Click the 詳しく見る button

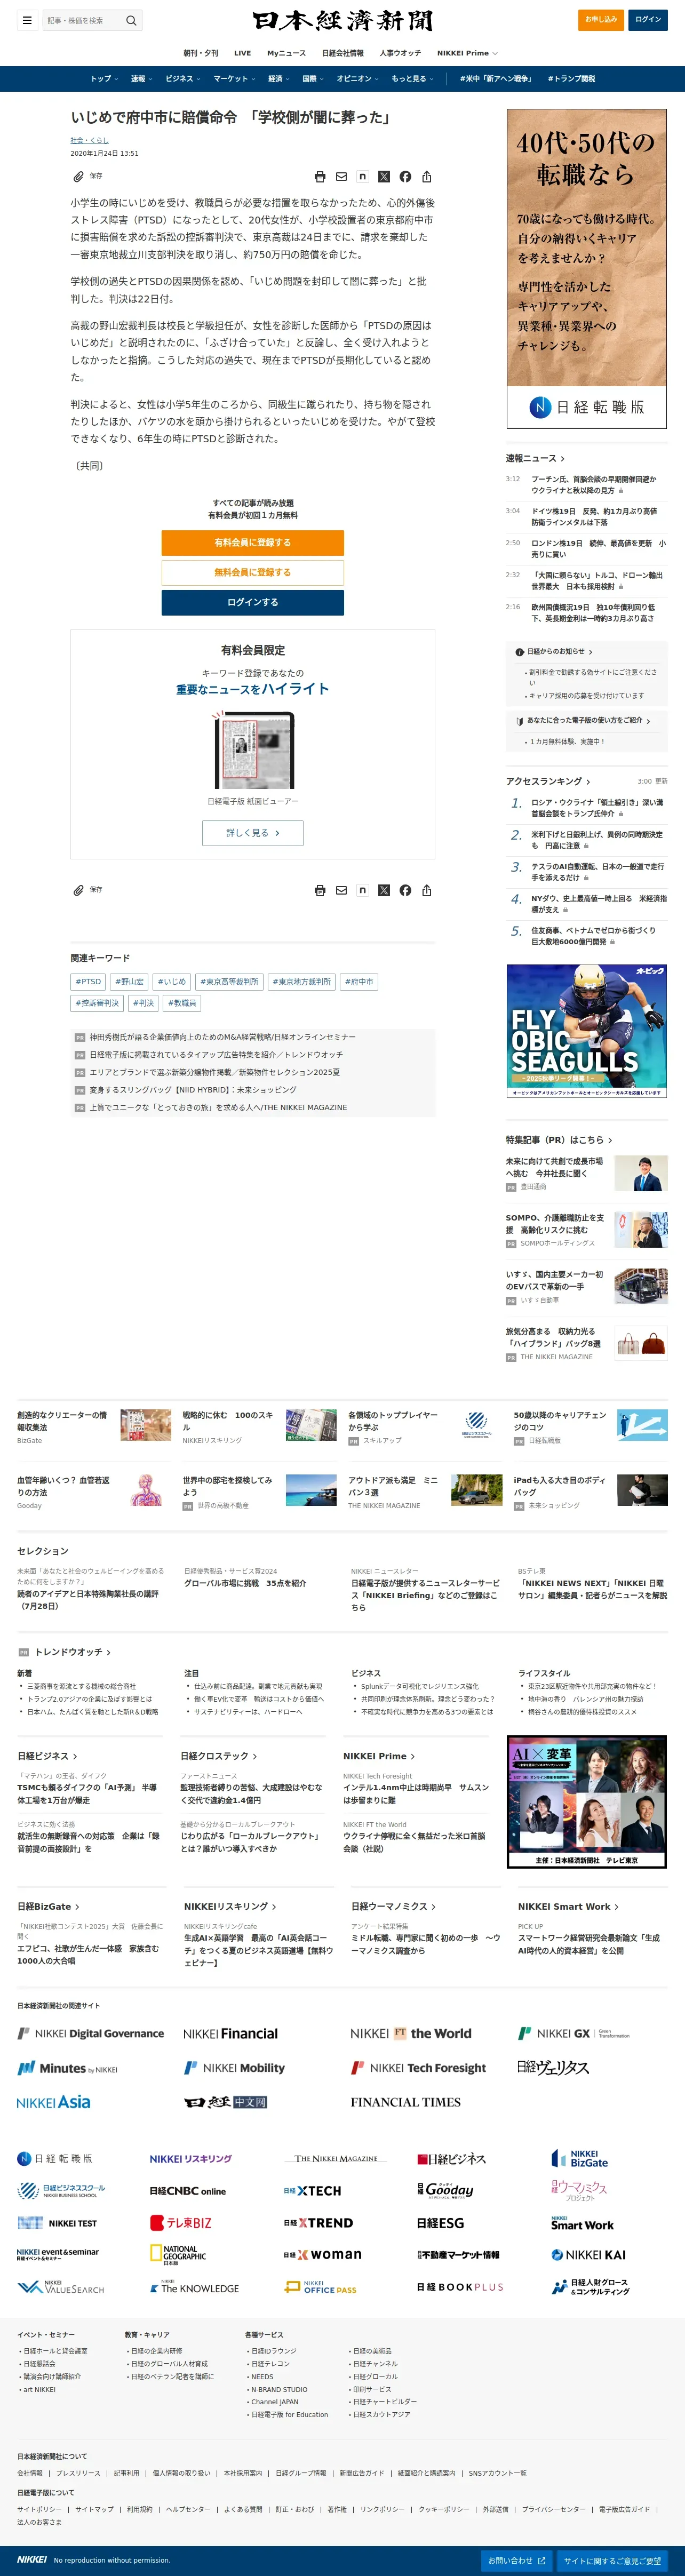253,833
